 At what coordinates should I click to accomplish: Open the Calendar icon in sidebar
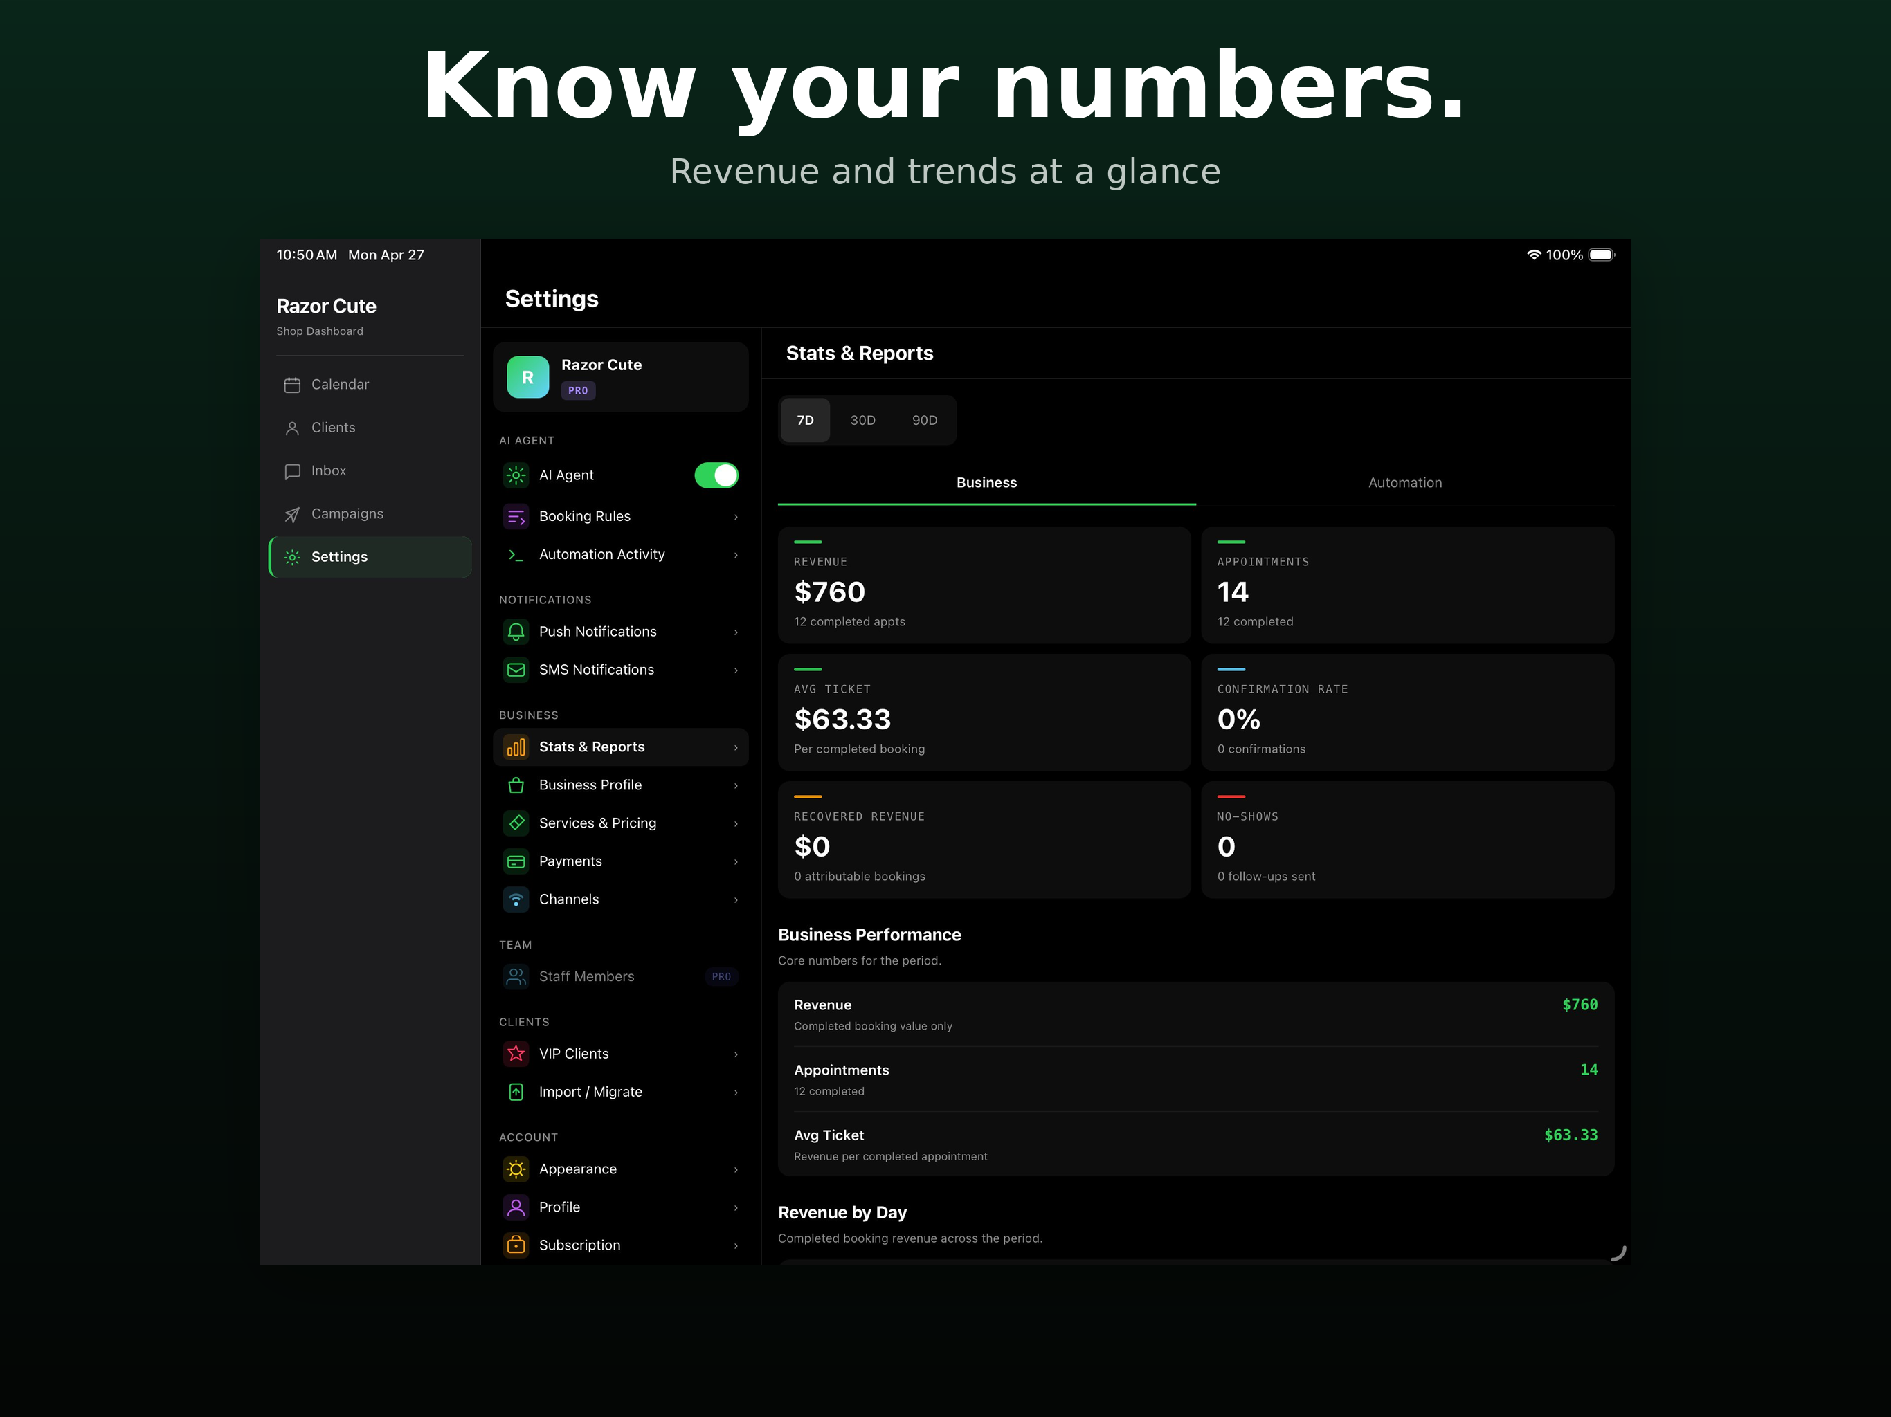pos(292,385)
